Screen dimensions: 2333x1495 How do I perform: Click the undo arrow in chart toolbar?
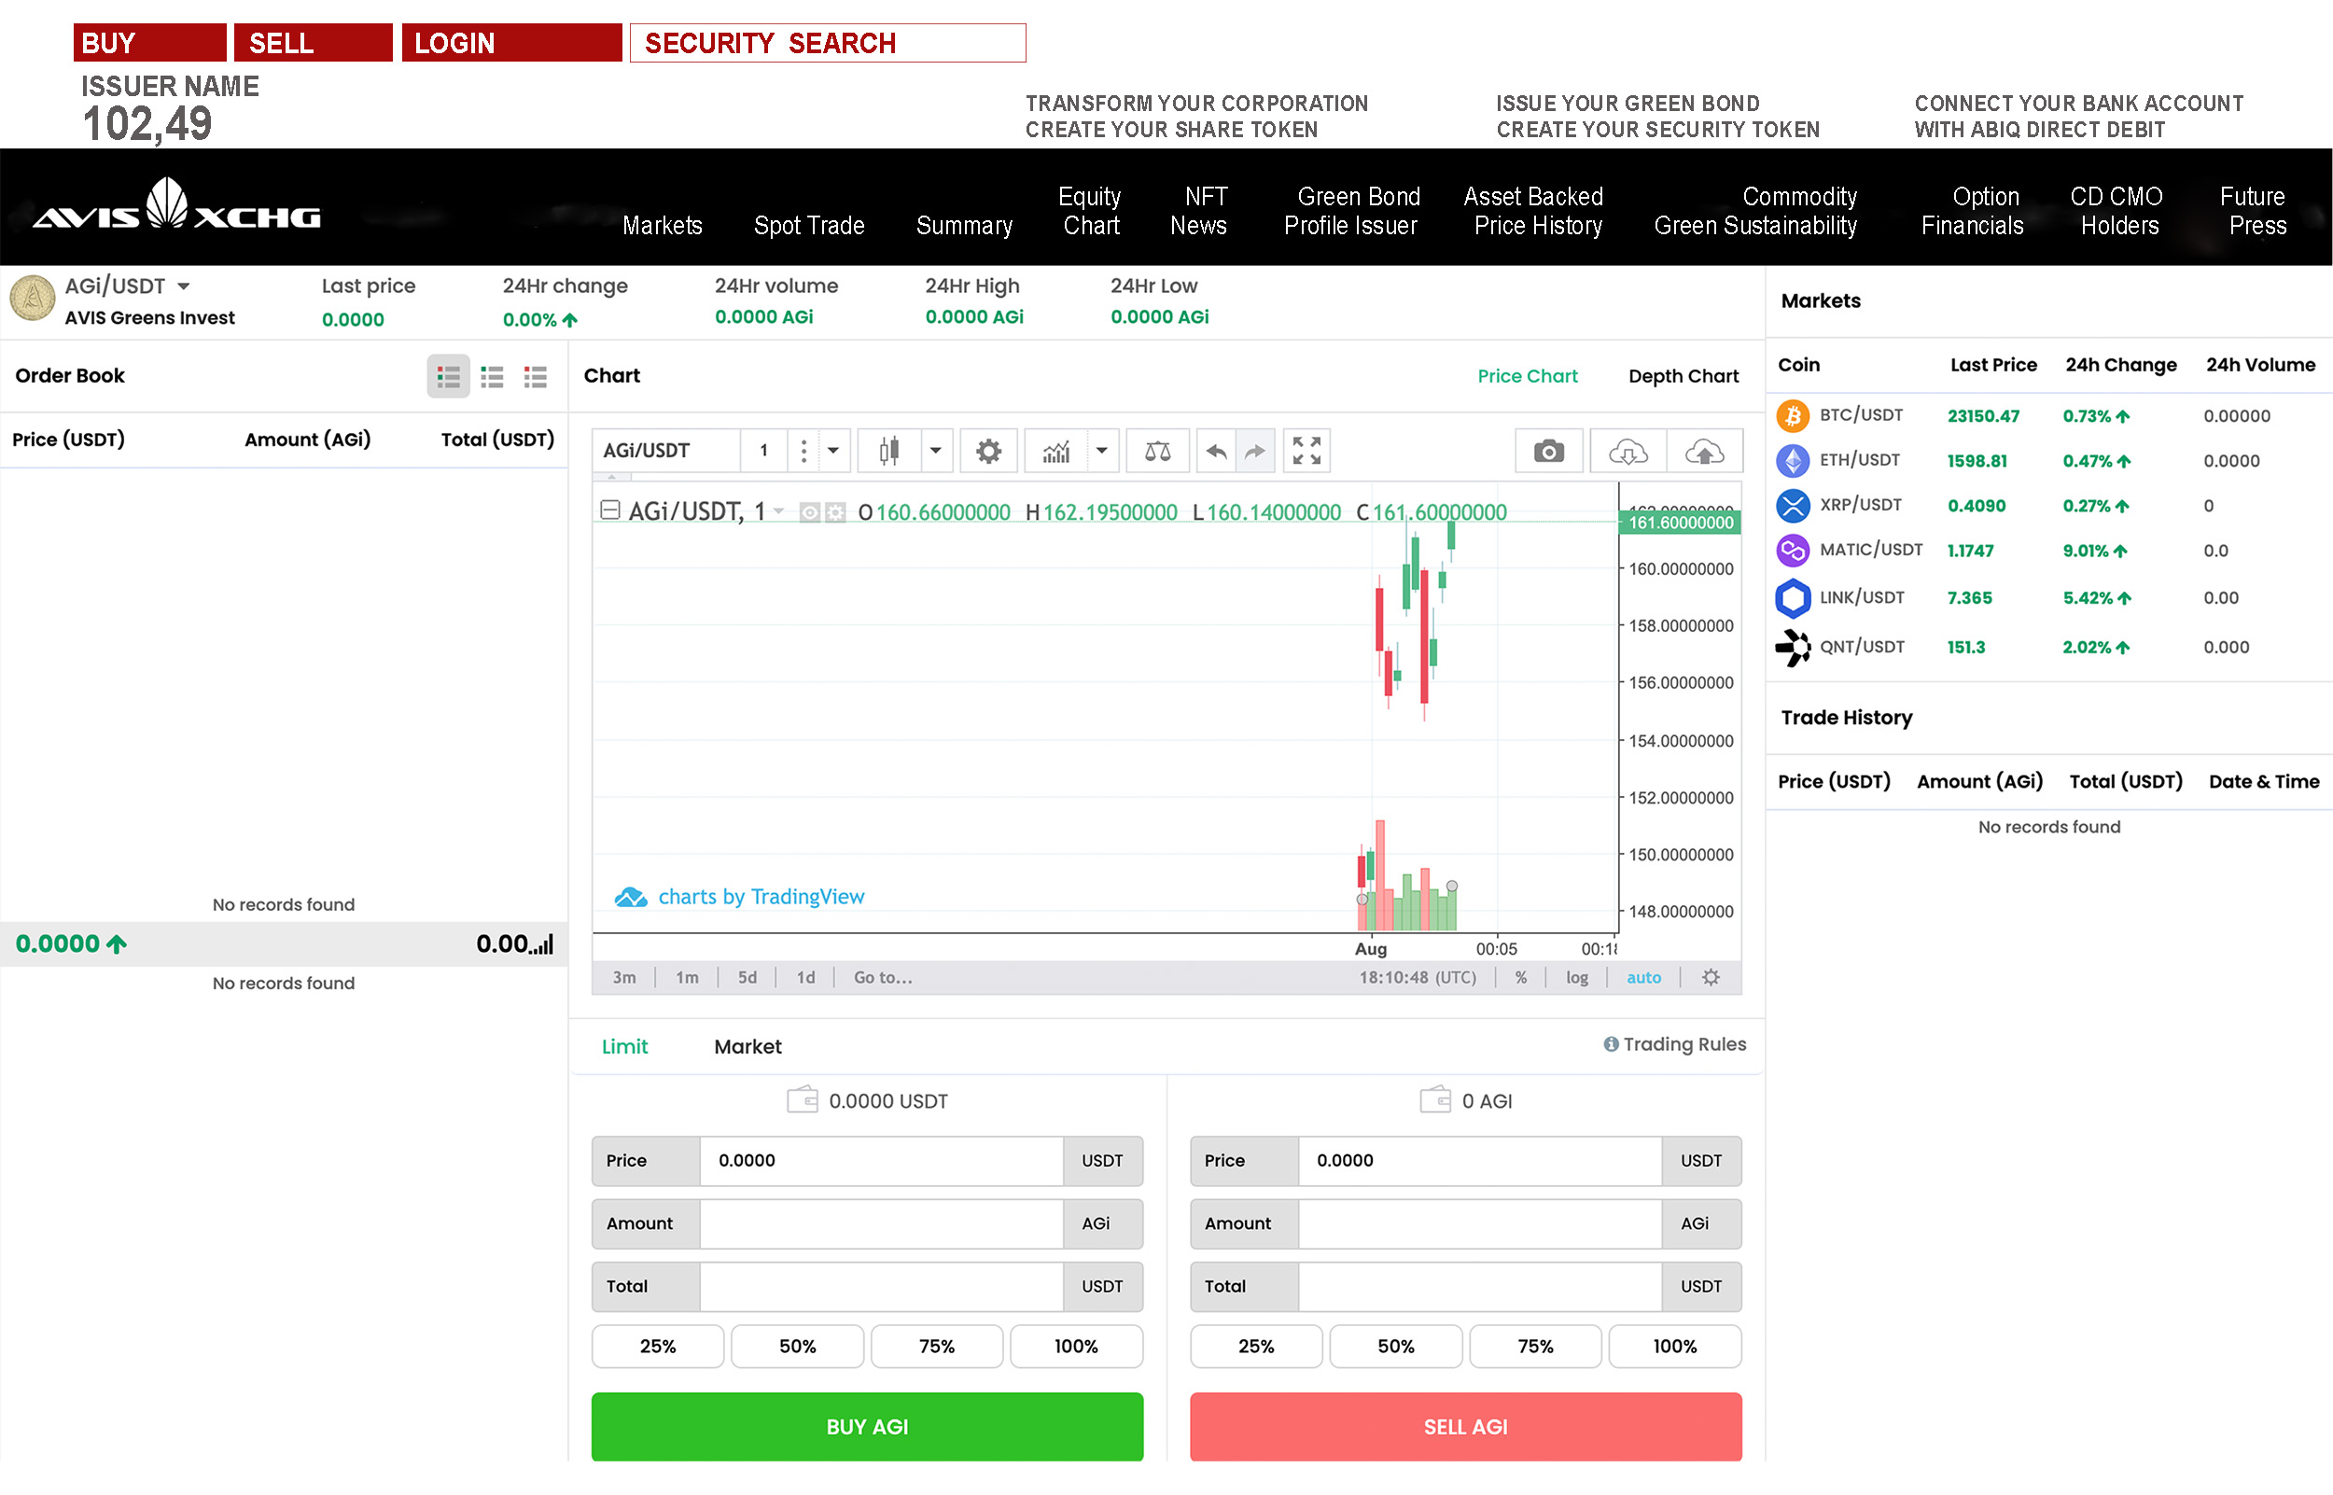pyautogui.click(x=1215, y=452)
